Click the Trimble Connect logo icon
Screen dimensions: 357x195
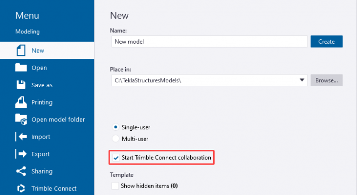pyautogui.click(x=21, y=189)
